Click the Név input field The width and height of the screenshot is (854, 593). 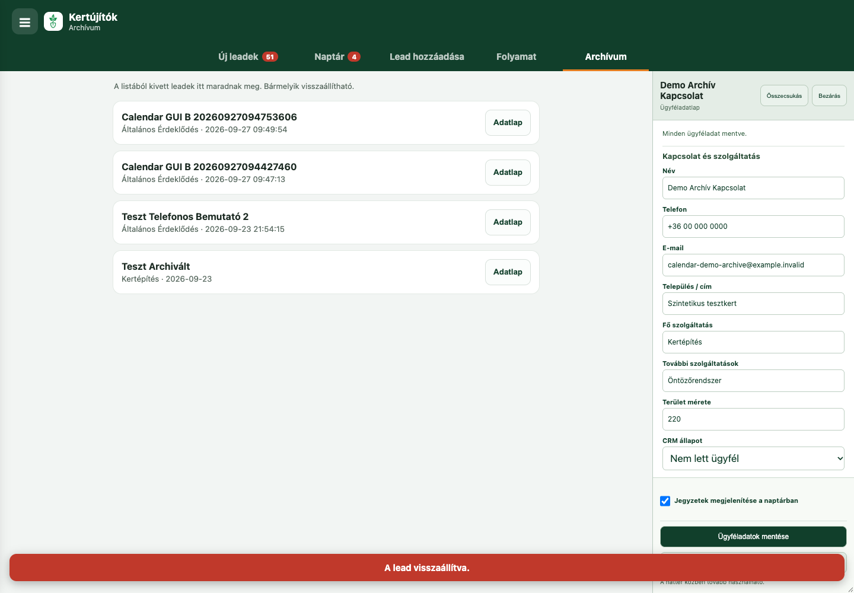[753, 188]
